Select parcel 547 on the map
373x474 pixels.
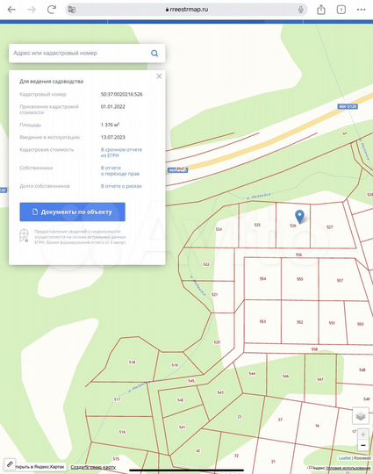(320, 379)
